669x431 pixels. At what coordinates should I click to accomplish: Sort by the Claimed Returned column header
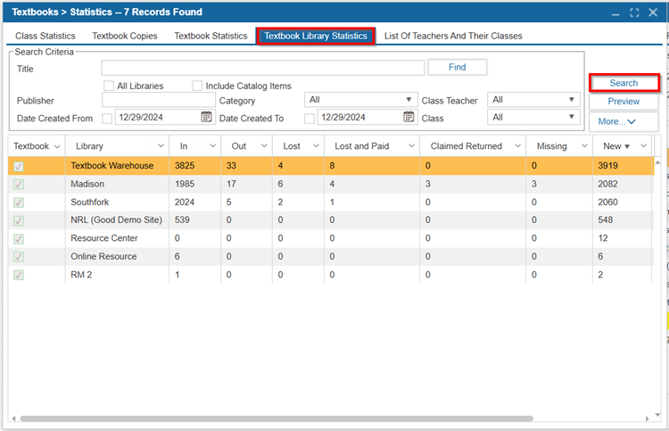pyautogui.click(x=466, y=146)
